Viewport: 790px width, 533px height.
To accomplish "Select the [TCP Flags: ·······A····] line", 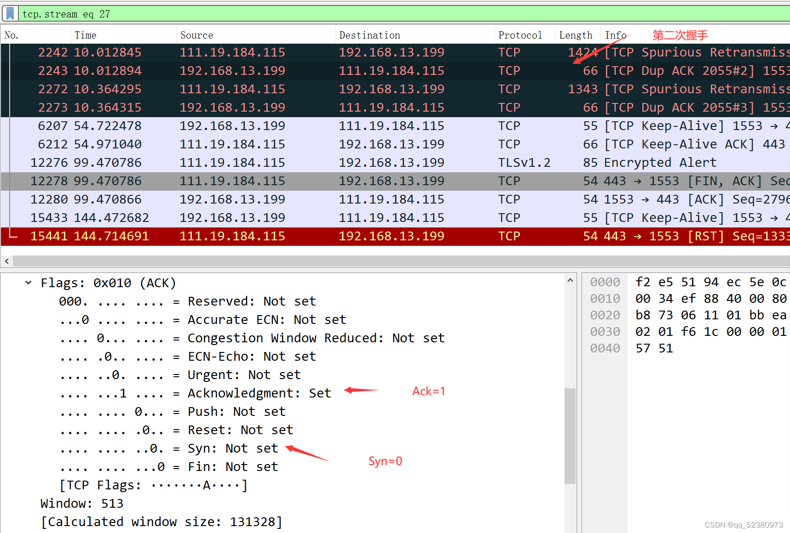I will pos(153,485).
